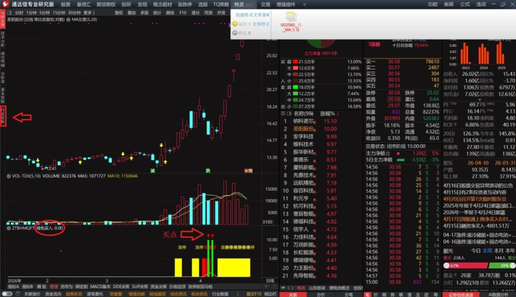Select 圣阳股份 row in stock list

click(303, 129)
